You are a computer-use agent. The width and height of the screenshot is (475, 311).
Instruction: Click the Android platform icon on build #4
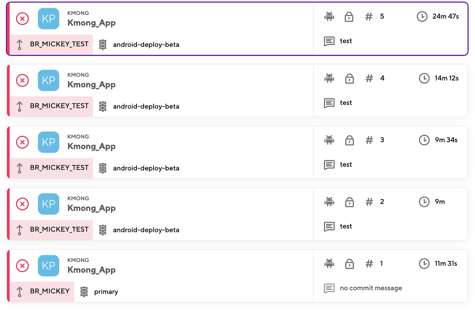click(x=329, y=78)
